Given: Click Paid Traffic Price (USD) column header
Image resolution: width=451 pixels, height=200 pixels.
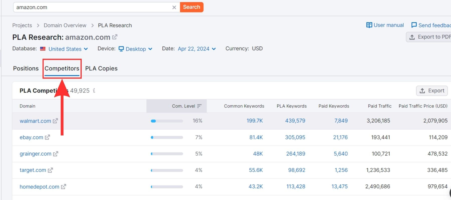Looking at the screenshot, I should point(423,106).
